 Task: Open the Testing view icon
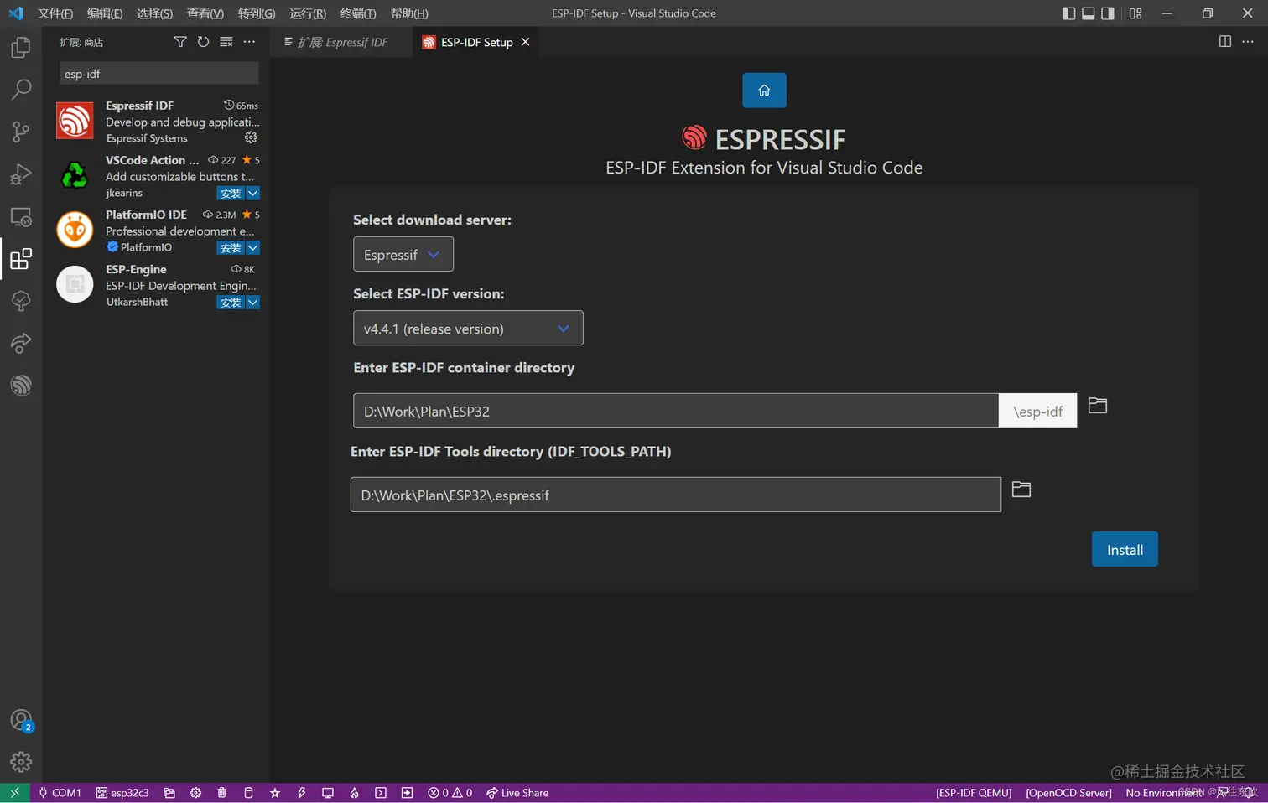pyautogui.click(x=21, y=301)
